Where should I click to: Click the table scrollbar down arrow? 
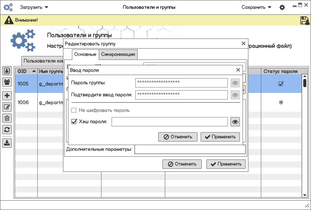pyautogui.click(x=305, y=195)
